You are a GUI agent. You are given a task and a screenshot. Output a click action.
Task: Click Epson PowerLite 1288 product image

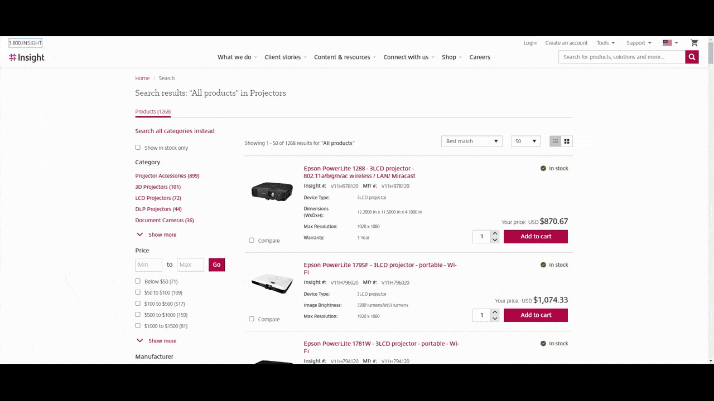click(272, 191)
